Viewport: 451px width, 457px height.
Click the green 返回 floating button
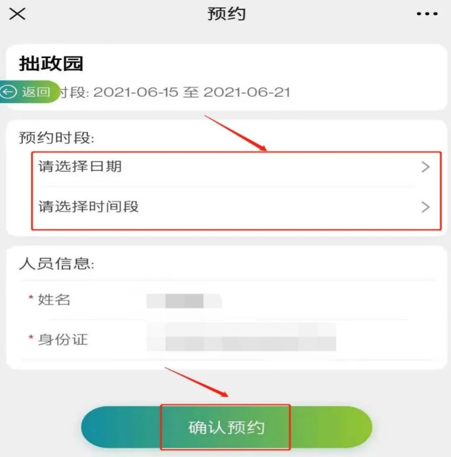(29, 92)
